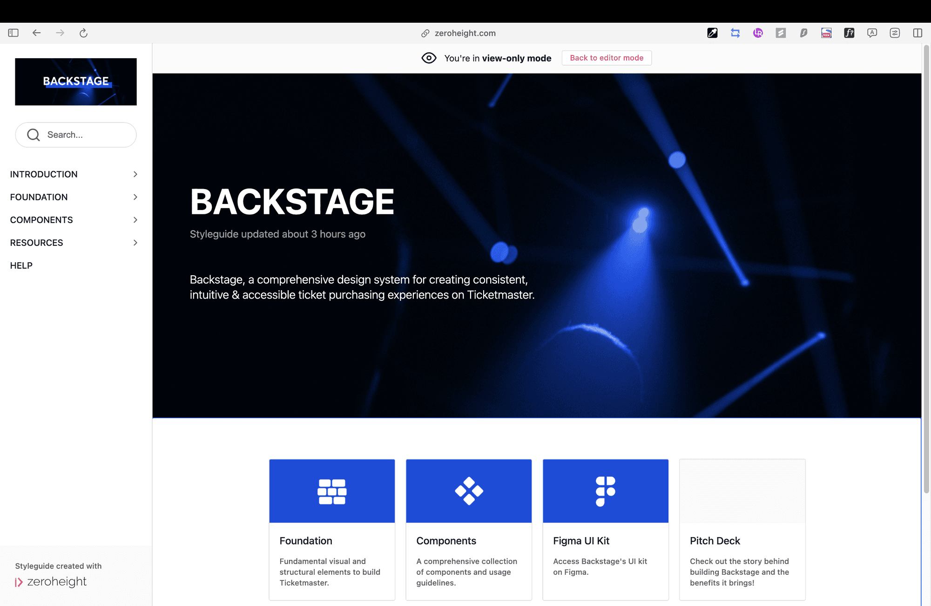Image resolution: width=931 pixels, height=606 pixels.
Task: Click Back to editor mode button
Action: coord(606,58)
